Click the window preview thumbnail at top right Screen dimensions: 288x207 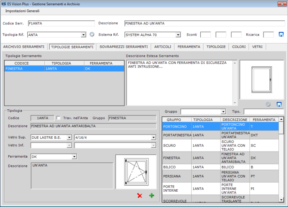coord(262,79)
